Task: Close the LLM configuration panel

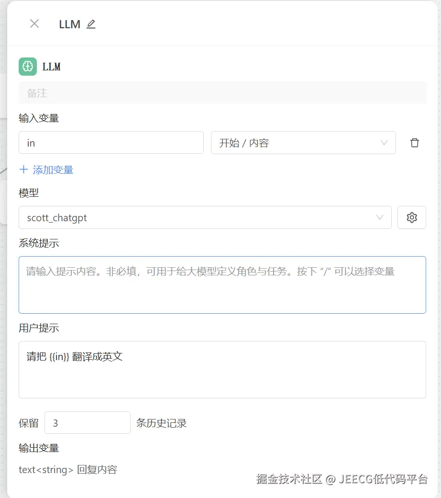Action: pyautogui.click(x=34, y=24)
